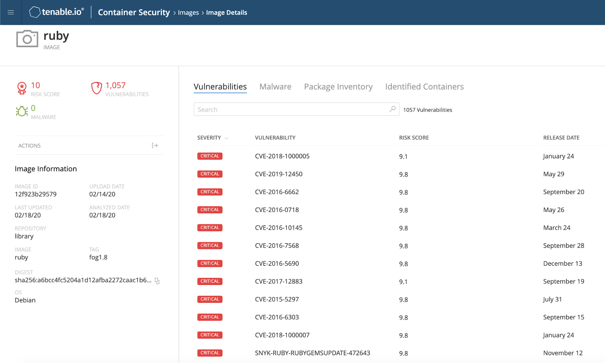Image resolution: width=605 pixels, height=363 pixels.
Task: Toggle CRITICAL badge on CVE-2015-5297
Action: tap(209, 299)
